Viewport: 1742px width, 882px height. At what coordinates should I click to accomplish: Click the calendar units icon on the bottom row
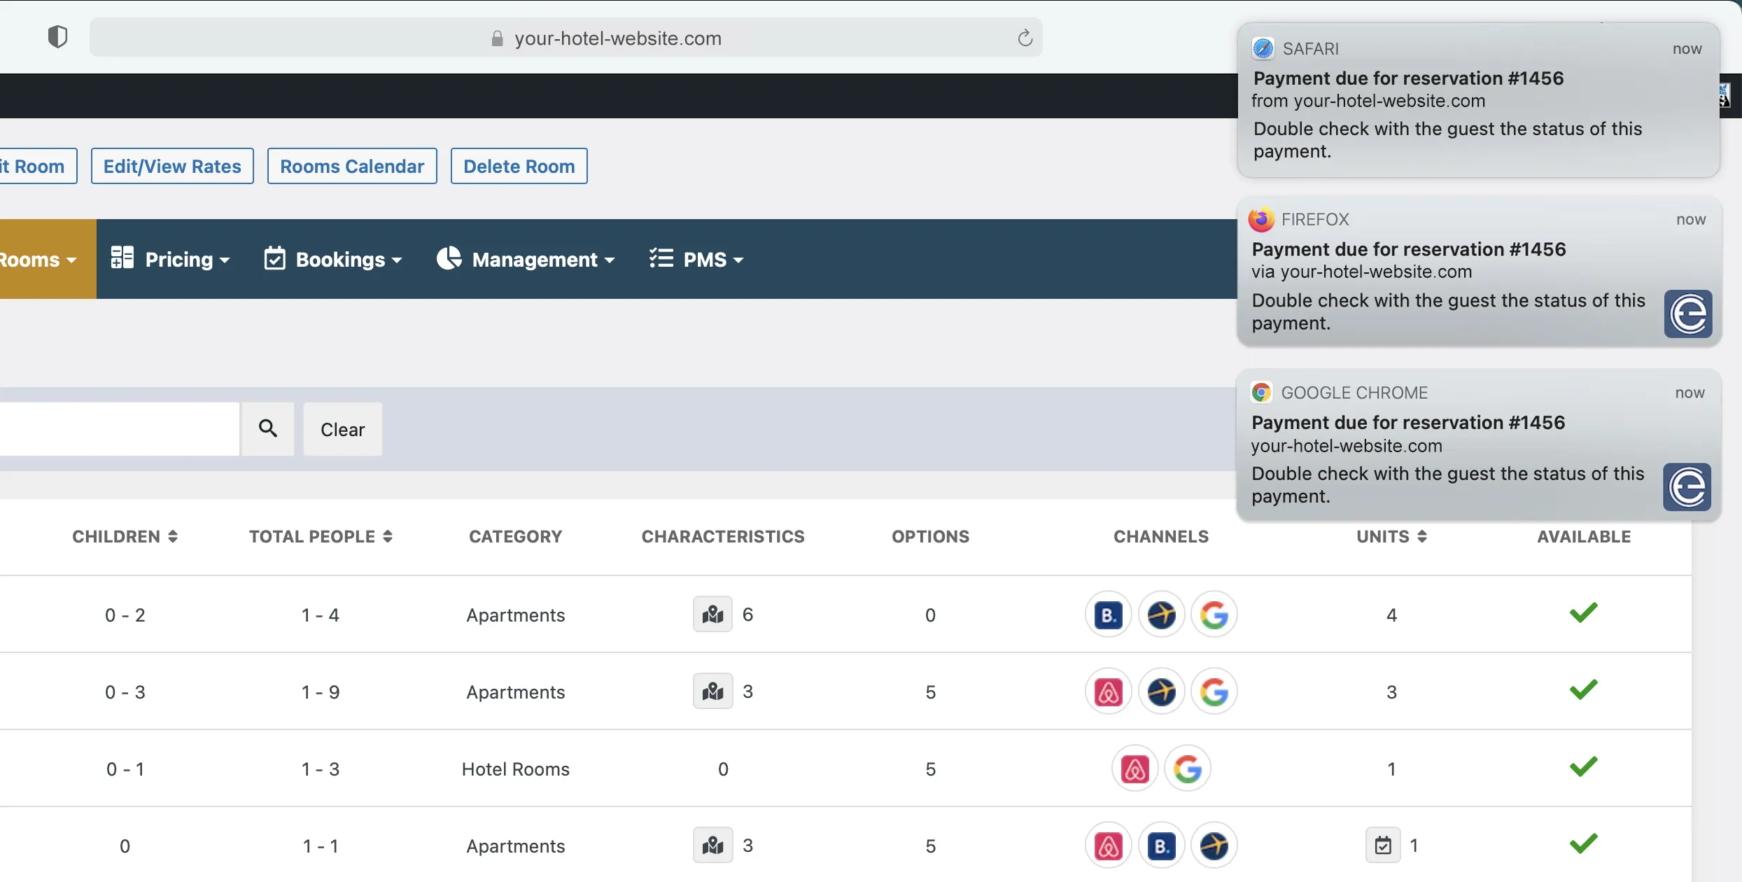[x=1382, y=845]
